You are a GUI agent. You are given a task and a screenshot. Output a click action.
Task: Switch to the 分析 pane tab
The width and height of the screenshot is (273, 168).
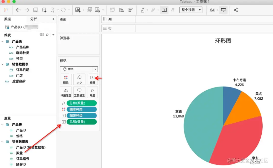[33, 19]
